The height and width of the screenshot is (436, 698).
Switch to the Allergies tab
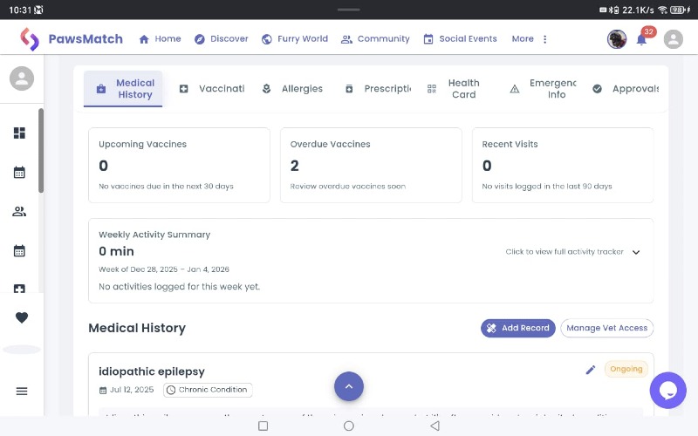(x=292, y=89)
